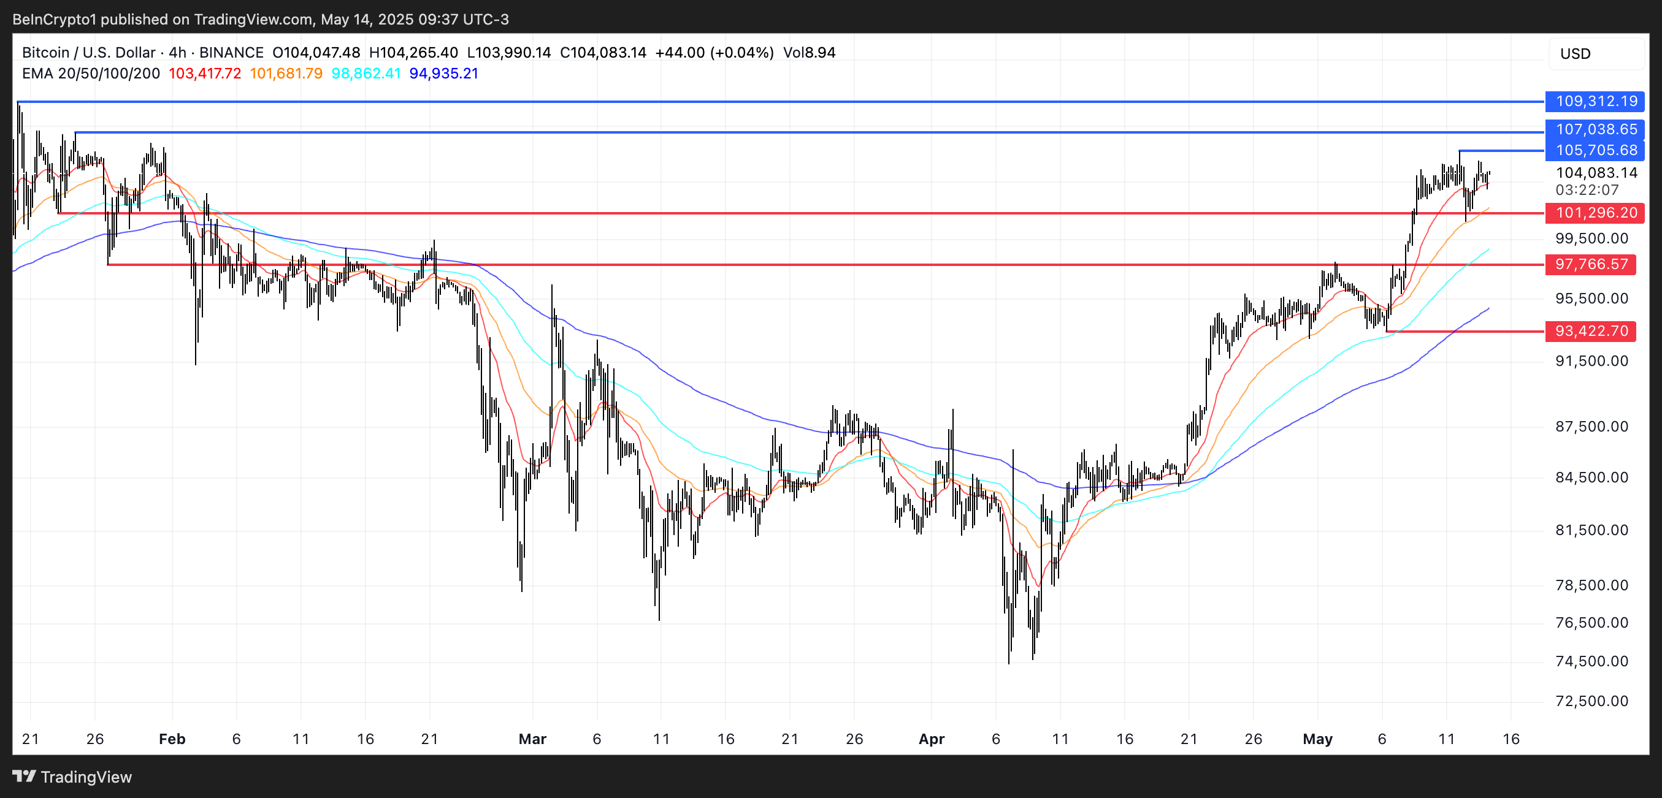Click the TradingView.com link in the header
Screen dimensions: 1662x798
tap(257, 20)
